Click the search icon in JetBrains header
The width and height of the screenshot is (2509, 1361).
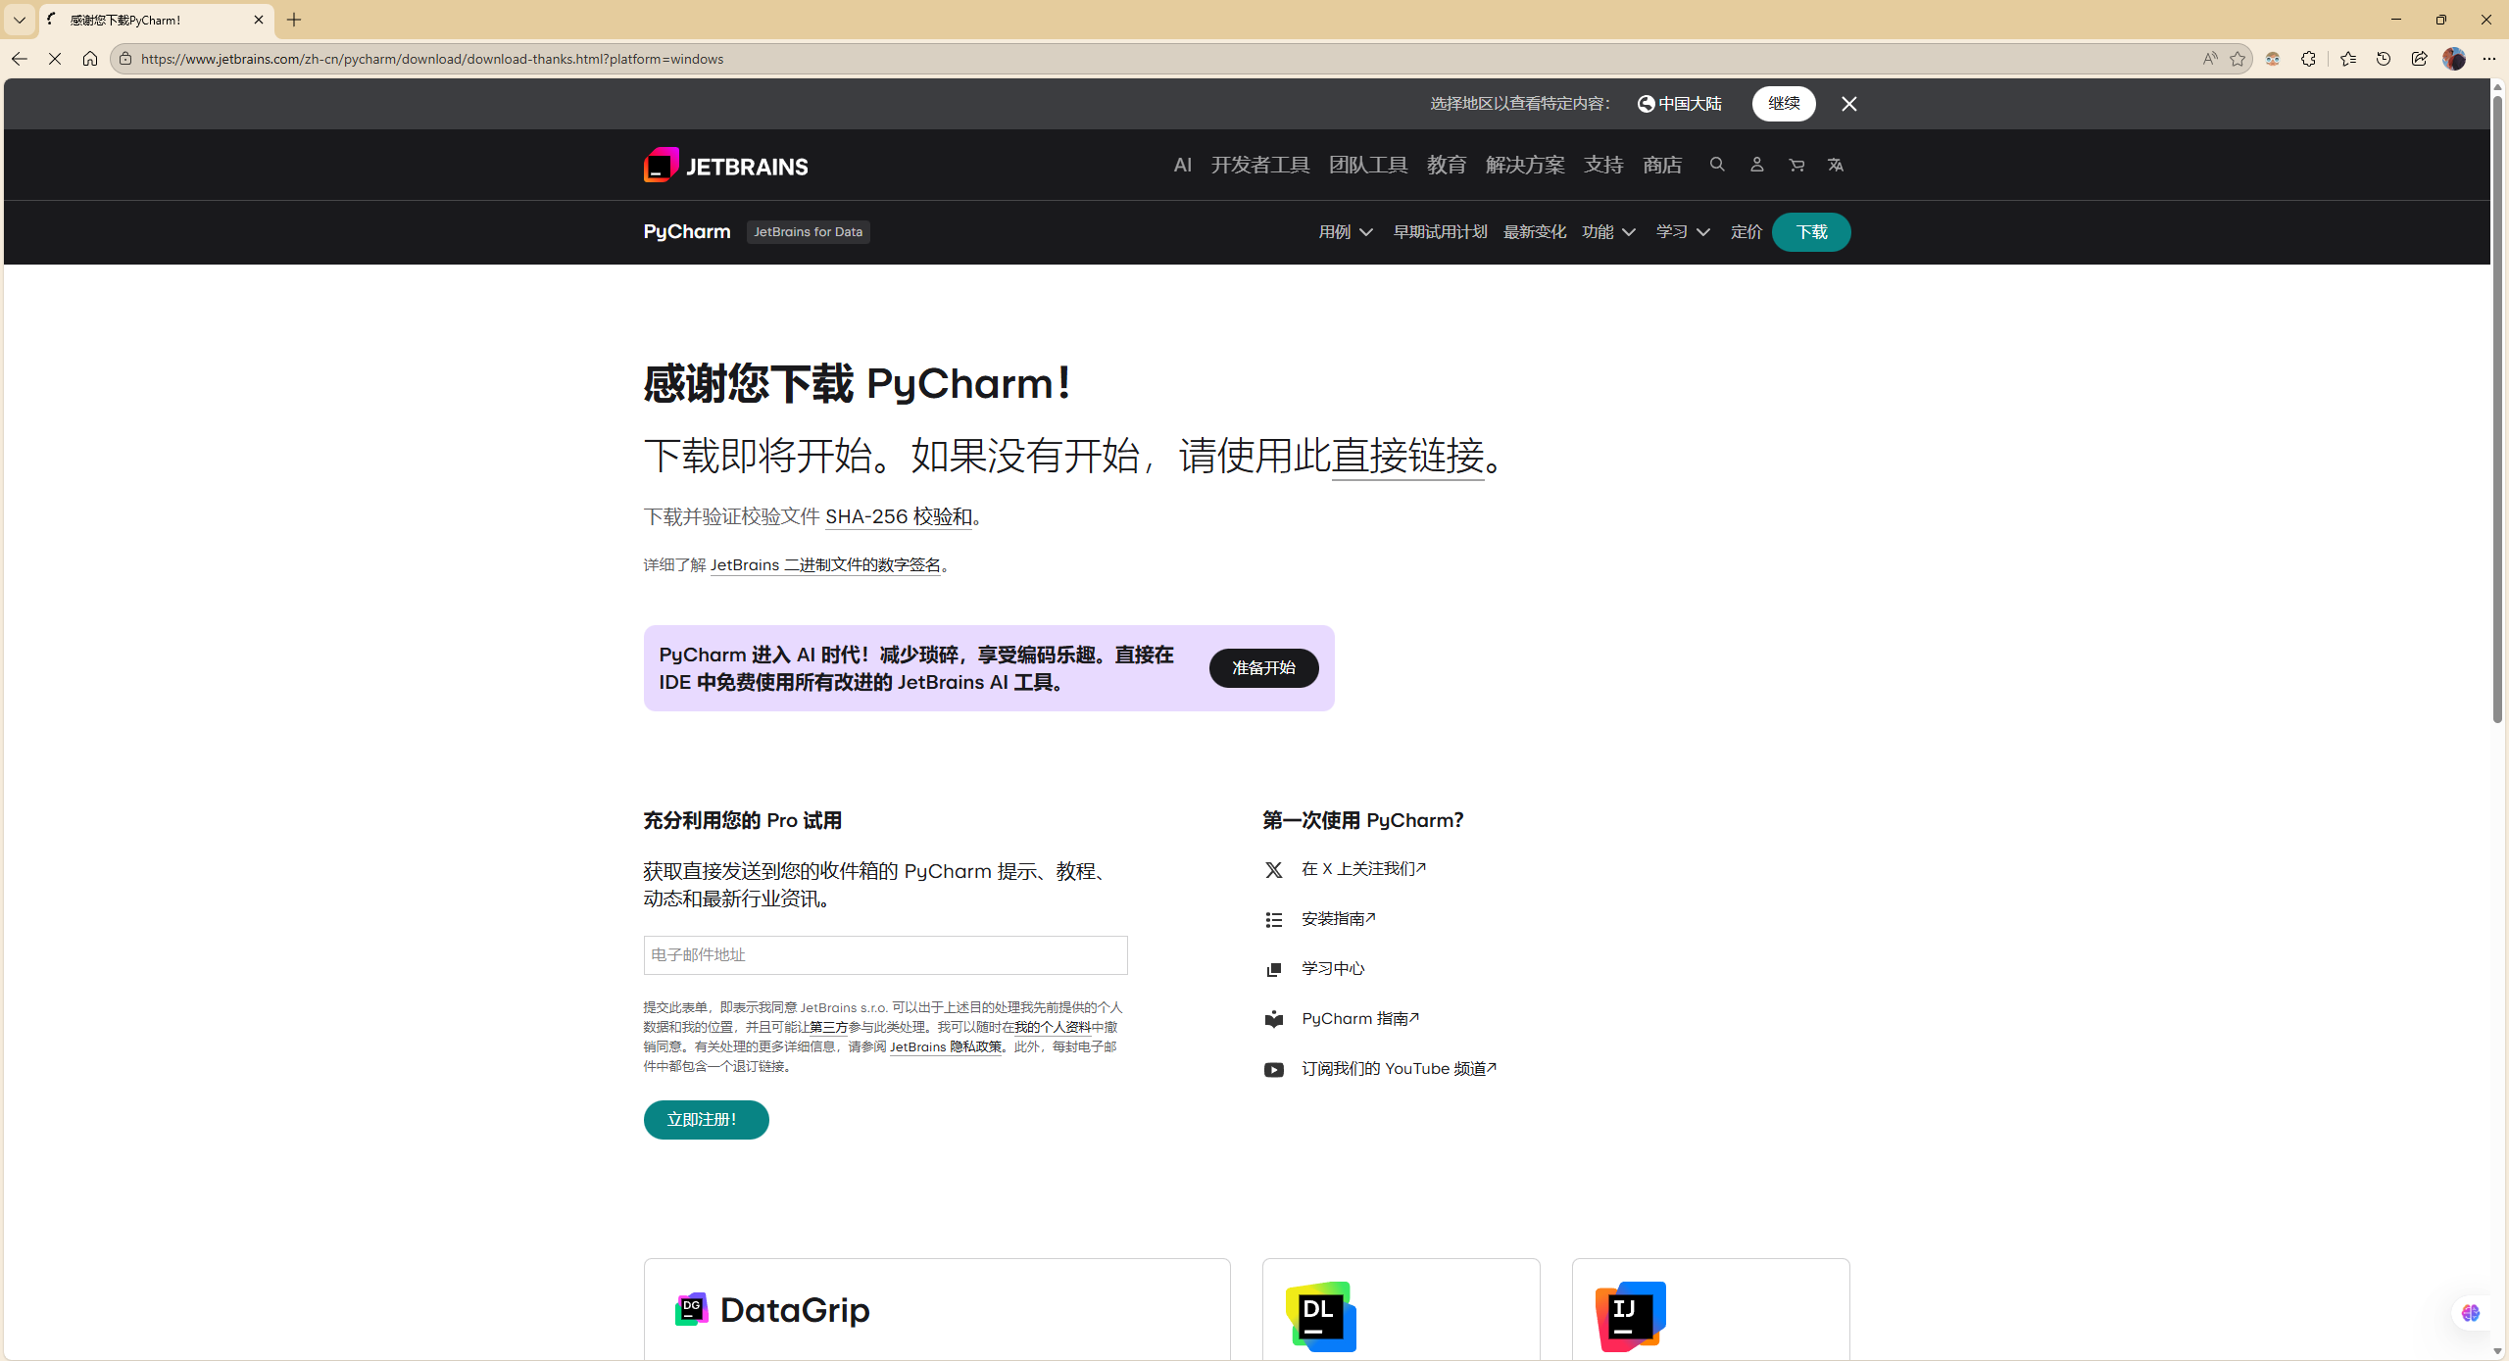click(1717, 165)
